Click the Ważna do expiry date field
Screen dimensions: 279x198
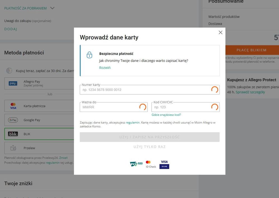pyautogui.click(x=110, y=107)
